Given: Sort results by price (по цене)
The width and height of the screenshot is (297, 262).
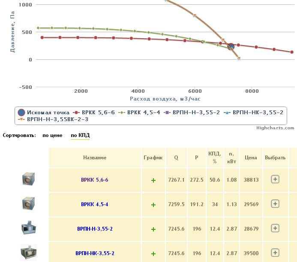Looking at the screenshot, I should [52, 136].
